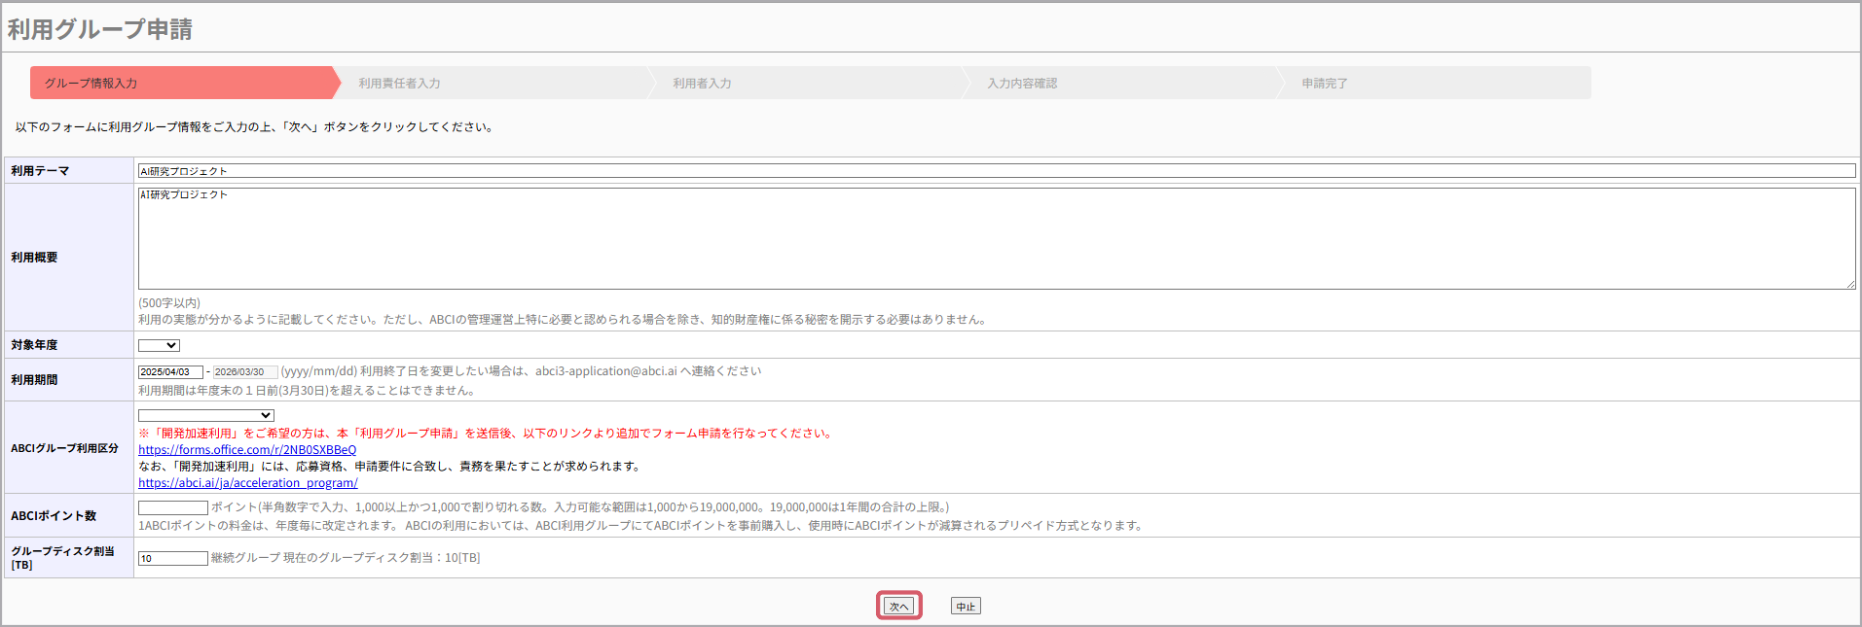This screenshot has width=1862, height=627.
Task: Click the text-area corner grip of 利用概要
Action: tap(1850, 284)
